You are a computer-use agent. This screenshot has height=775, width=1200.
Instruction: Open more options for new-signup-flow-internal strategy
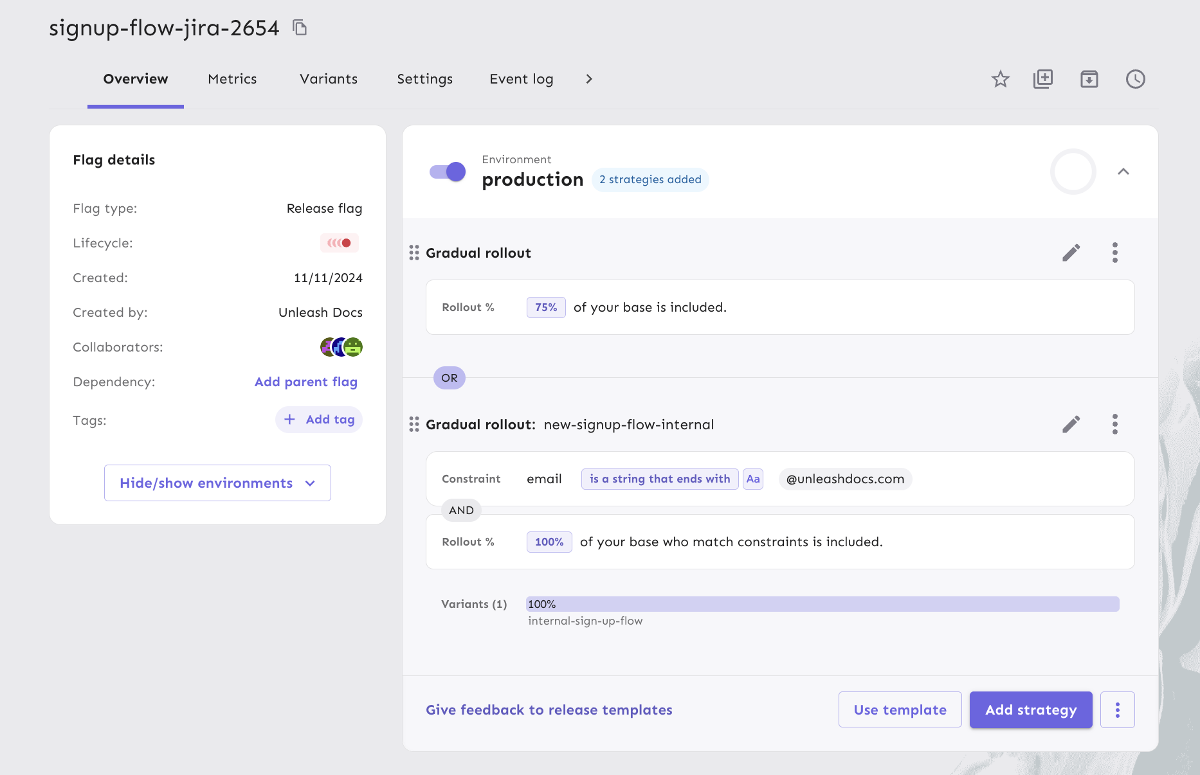click(1114, 424)
